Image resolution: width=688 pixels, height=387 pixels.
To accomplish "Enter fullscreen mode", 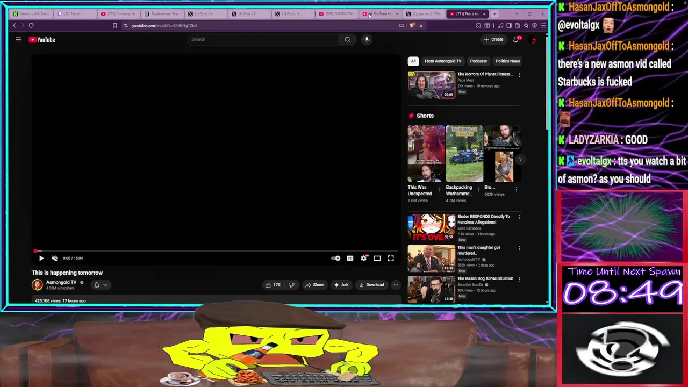I will 391,258.
